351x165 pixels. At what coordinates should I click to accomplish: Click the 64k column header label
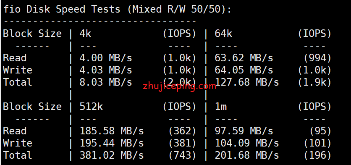pyautogui.click(x=223, y=34)
